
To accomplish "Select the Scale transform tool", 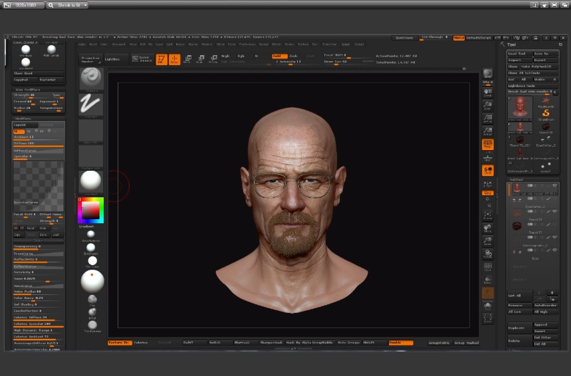I will point(200,59).
